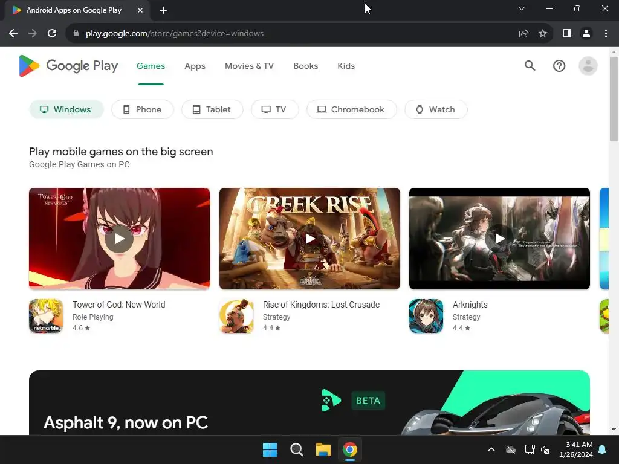This screenshot has width=619, height=464.
Task: Open the Arknights title link
Action: 470,304
